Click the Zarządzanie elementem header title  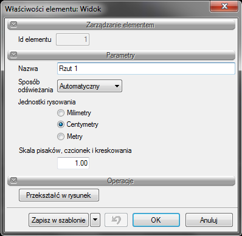[120, 25]
